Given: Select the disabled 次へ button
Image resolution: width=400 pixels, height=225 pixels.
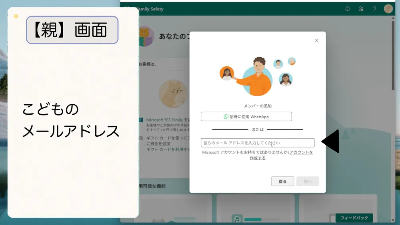Looking at the screenshot, I should coord(308,181).
